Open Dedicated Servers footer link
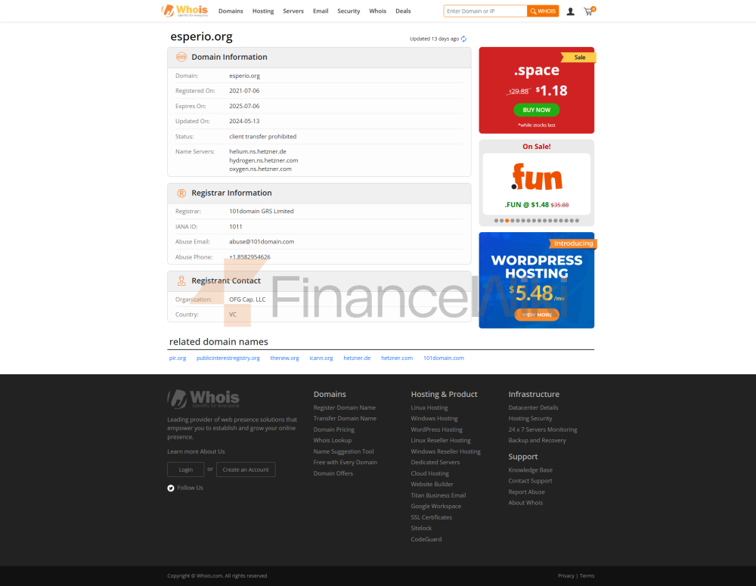The width and height of the screenshot is (756, 586). (x=435, y=462)
